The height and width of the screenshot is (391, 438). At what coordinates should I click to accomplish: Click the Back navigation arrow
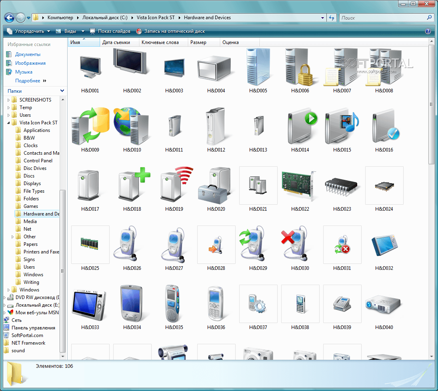(9, 18)
